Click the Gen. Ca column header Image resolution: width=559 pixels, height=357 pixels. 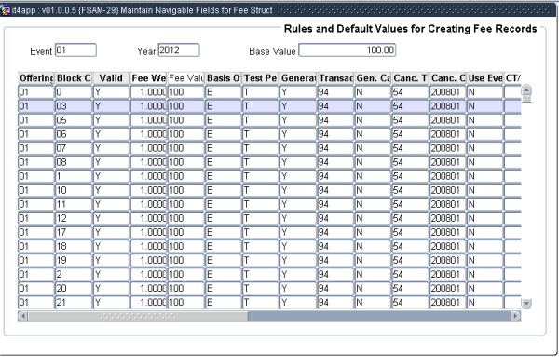[x=373, y=78]
